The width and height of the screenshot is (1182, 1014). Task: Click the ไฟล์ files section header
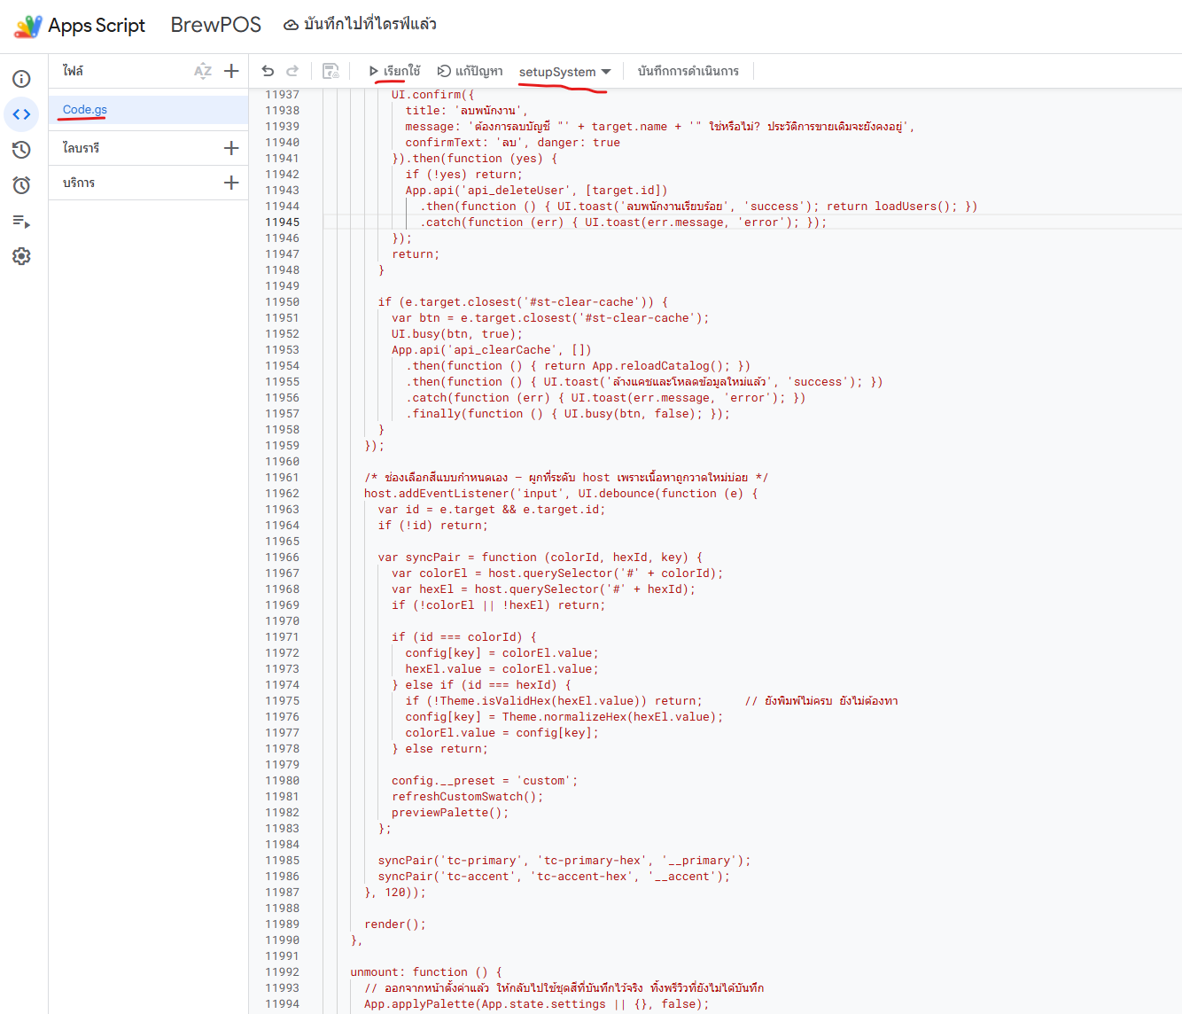[74, 71]
